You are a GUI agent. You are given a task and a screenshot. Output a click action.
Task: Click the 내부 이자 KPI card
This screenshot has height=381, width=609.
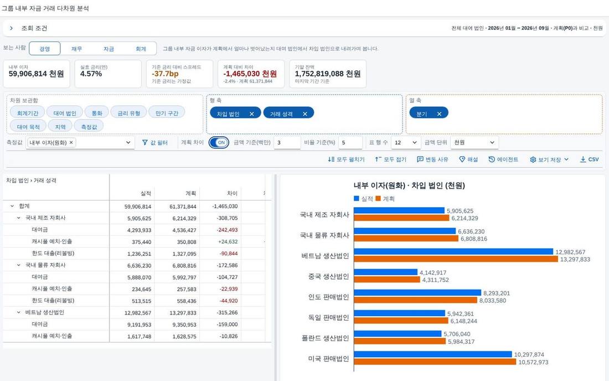37,74
